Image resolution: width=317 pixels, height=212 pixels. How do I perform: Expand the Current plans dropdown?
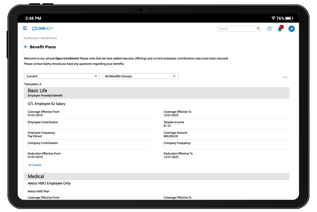click(x=62, y=76)
